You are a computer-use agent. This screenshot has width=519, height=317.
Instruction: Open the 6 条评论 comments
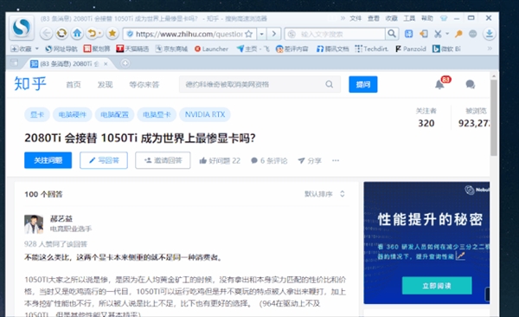tap(269, 161)
